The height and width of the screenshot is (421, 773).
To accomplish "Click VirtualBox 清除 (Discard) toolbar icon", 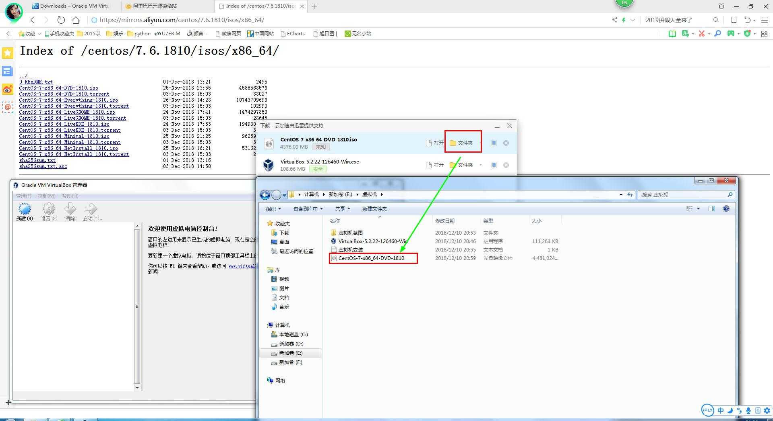I will [70, 212].
